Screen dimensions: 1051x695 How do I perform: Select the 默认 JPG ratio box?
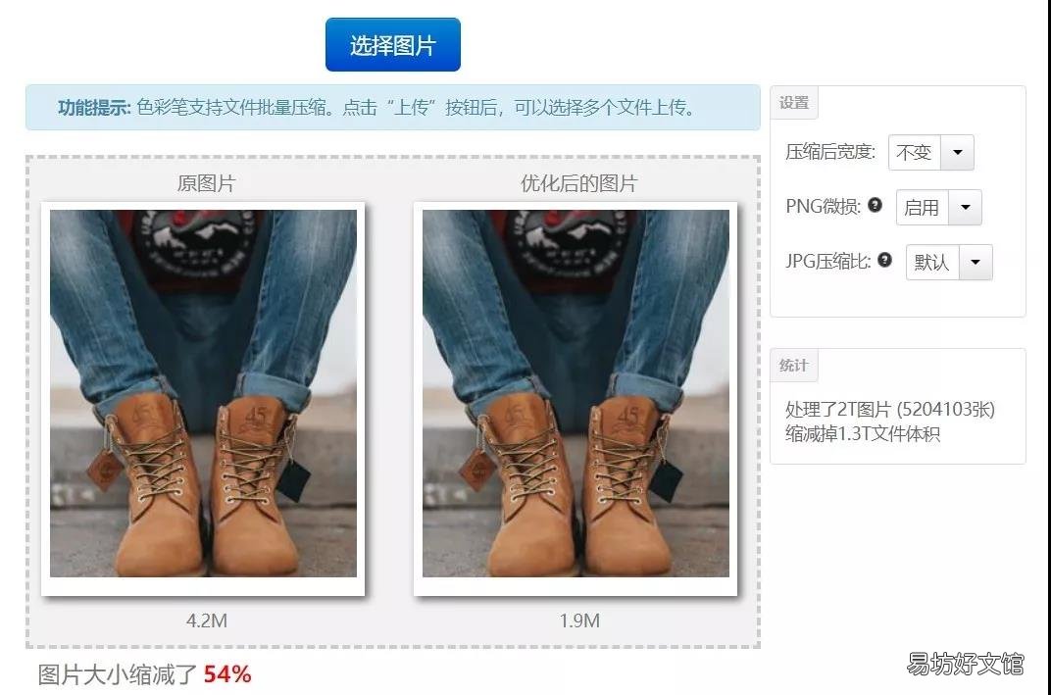click(x=932, y=262)
